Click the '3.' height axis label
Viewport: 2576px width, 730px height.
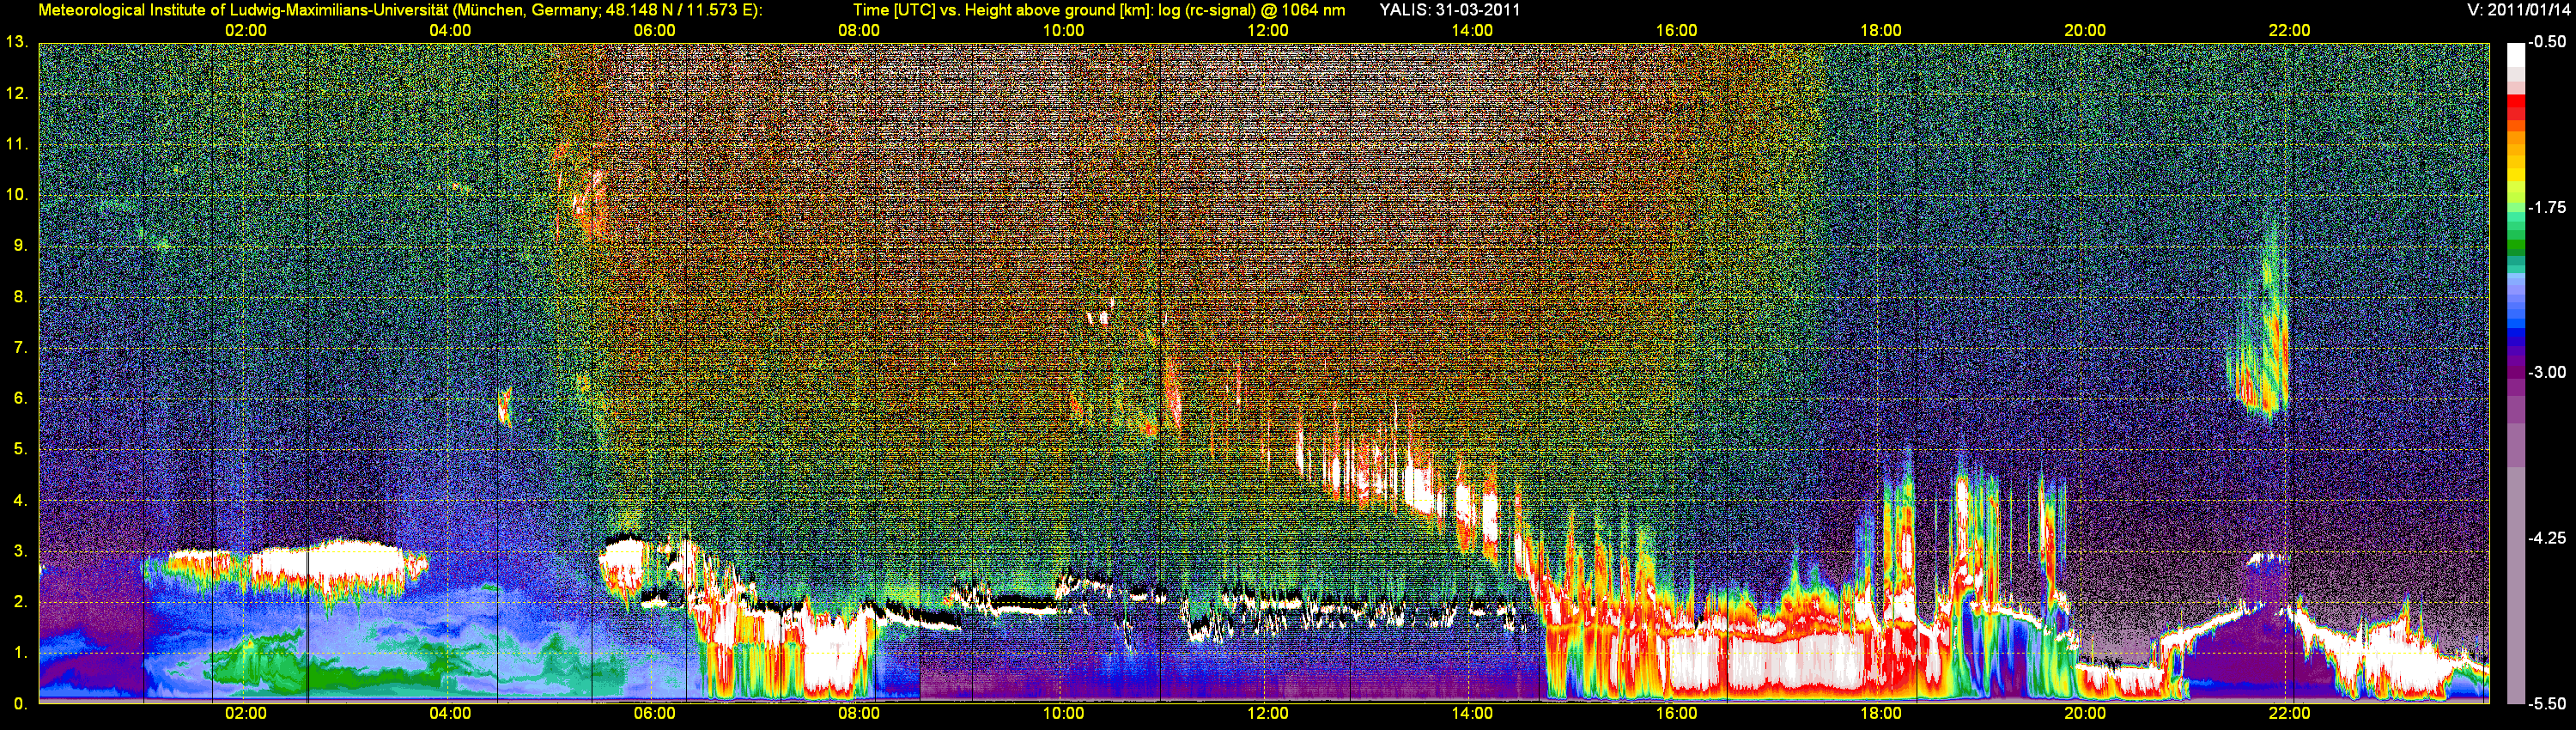click(20, 550)
